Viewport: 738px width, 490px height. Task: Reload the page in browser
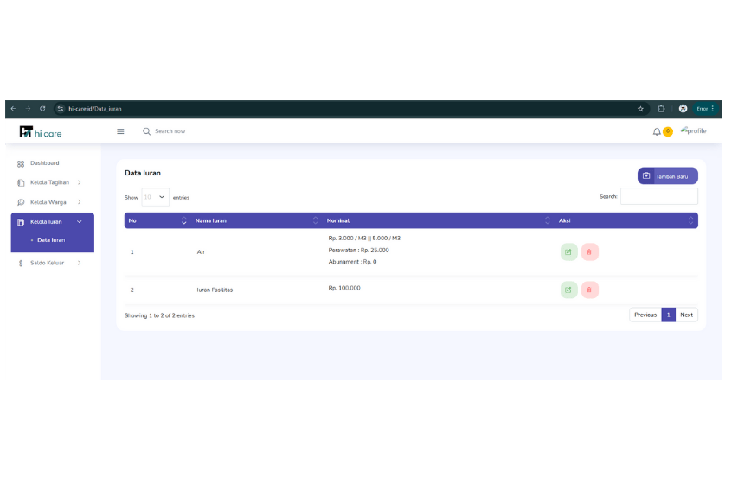(x=42, y=109)
